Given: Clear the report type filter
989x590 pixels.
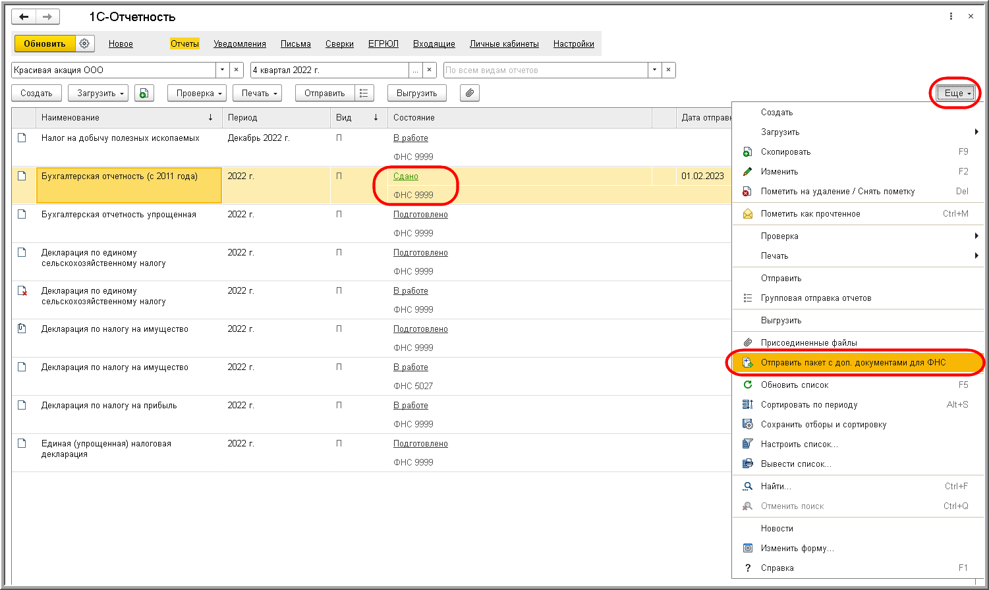Looking at the screenshot, I should [x=669, y=70].
